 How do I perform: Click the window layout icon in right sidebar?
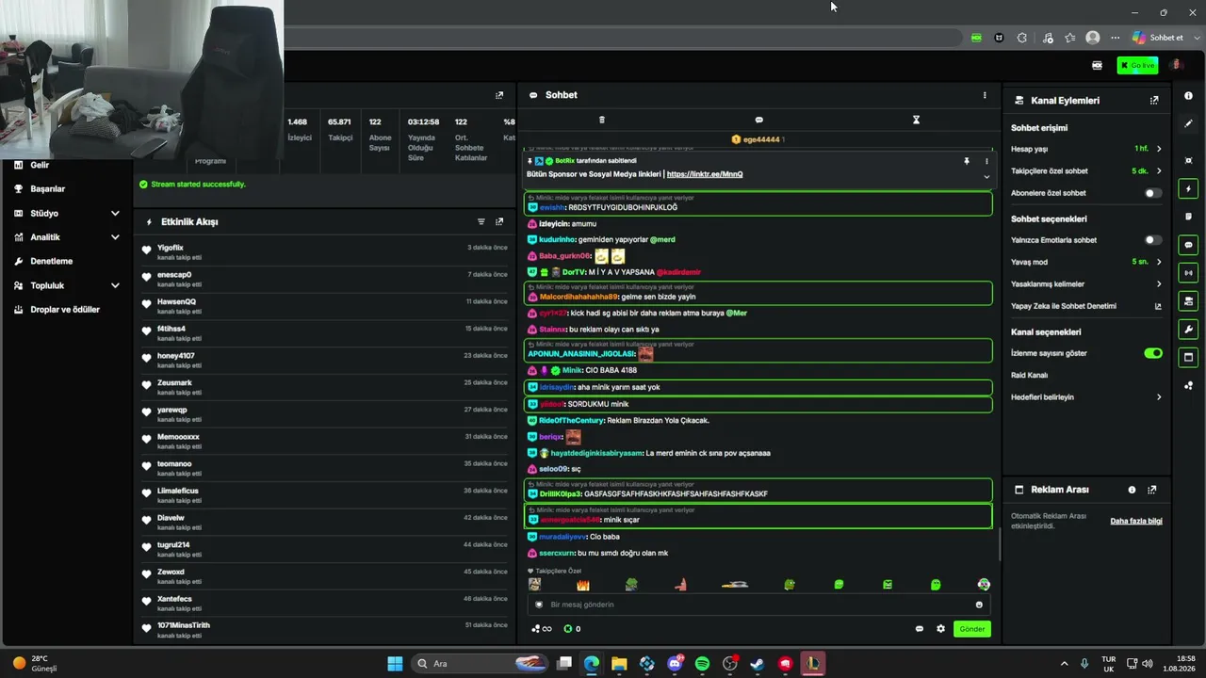pyautogui.click(x=1188, y=358)
